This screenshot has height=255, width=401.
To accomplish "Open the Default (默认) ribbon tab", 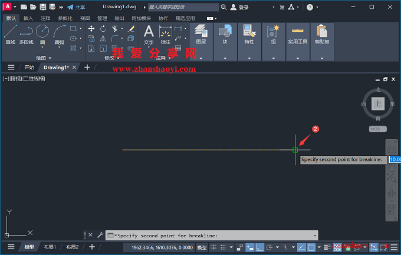I will (x=11, y=18).
